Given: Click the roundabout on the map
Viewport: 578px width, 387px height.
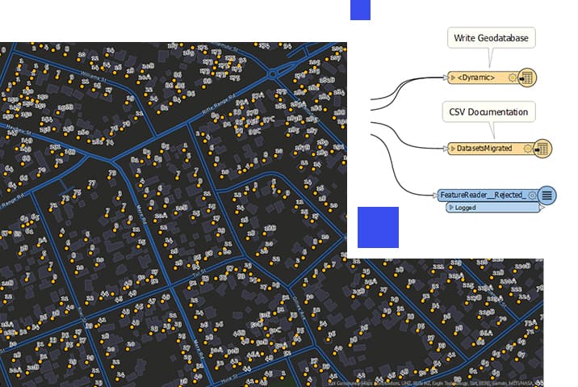Looking at the screenshot, I should (x=272, y=74).
